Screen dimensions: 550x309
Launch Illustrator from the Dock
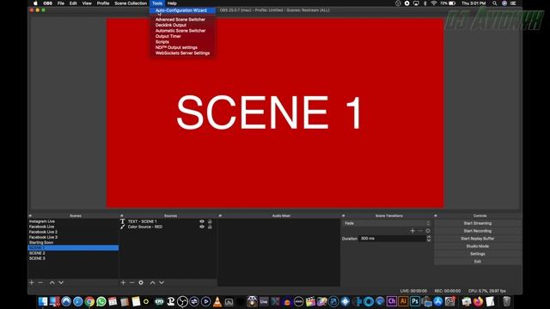tap(403, 301)
